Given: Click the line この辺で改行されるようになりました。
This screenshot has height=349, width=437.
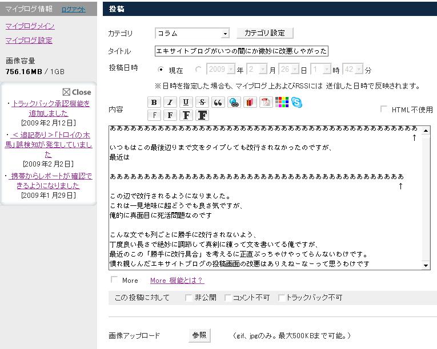Looking at the screenshot, I should 170,196.
